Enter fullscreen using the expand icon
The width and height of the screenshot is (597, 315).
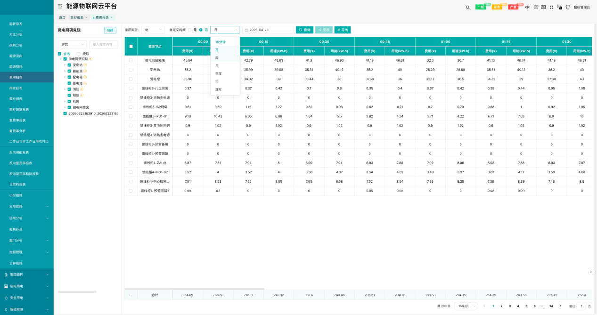coord(551,7)
